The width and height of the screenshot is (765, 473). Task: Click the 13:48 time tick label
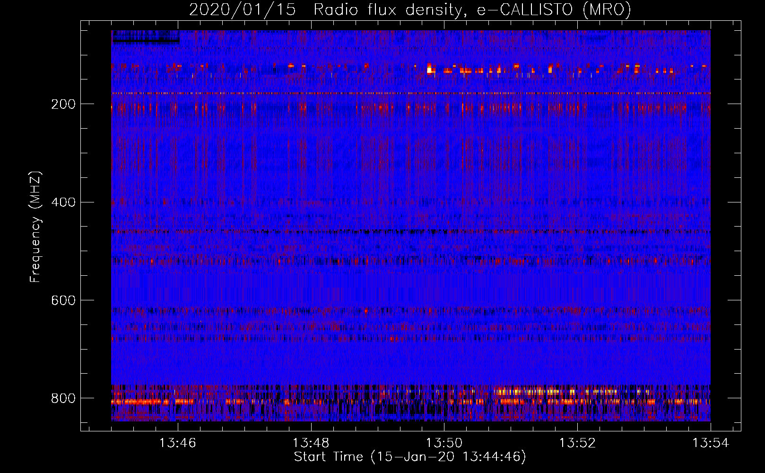click(x=311, y=443)
